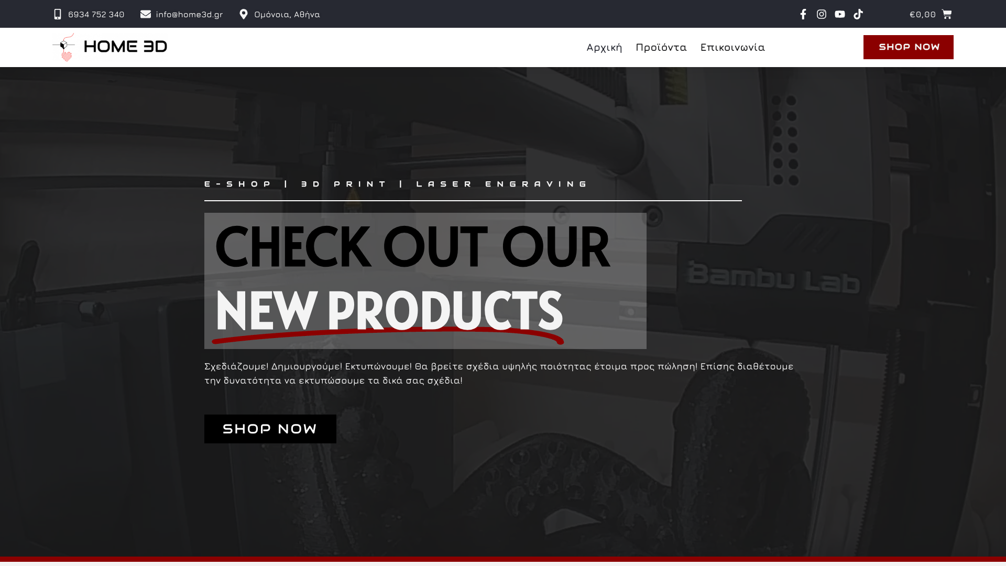Screen dimensions: 1006x566
Task: Click the €0,00 cart total
Action: (x=923, y=14)
